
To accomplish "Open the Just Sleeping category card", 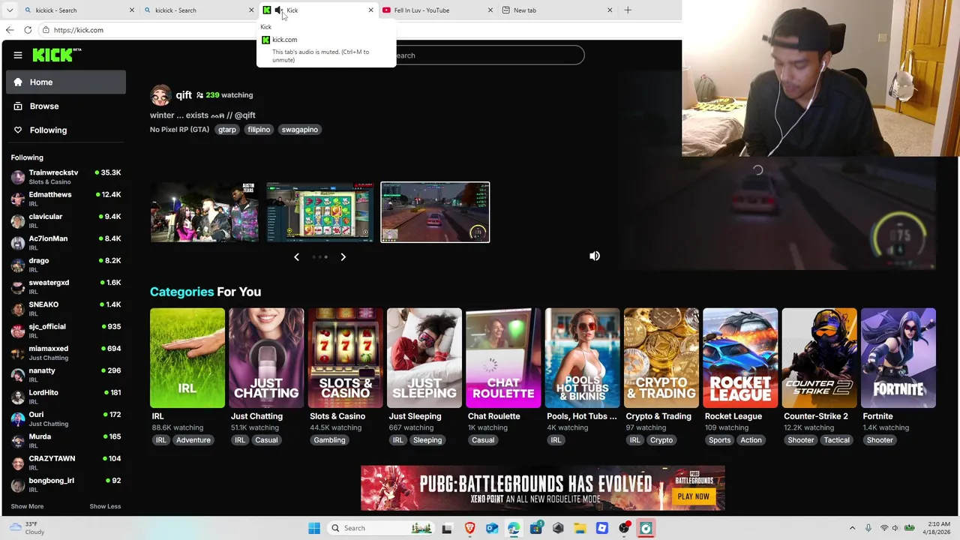I will click(424, 358).
